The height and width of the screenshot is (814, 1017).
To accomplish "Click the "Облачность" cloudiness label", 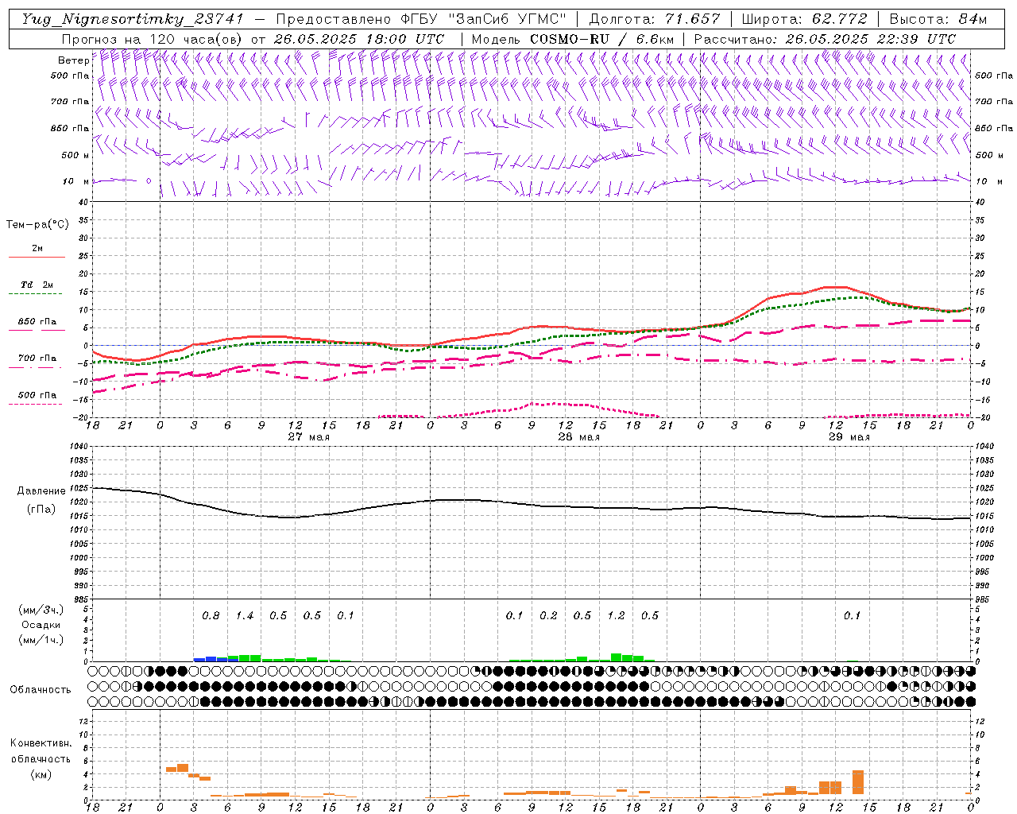I will coord(41,690).
